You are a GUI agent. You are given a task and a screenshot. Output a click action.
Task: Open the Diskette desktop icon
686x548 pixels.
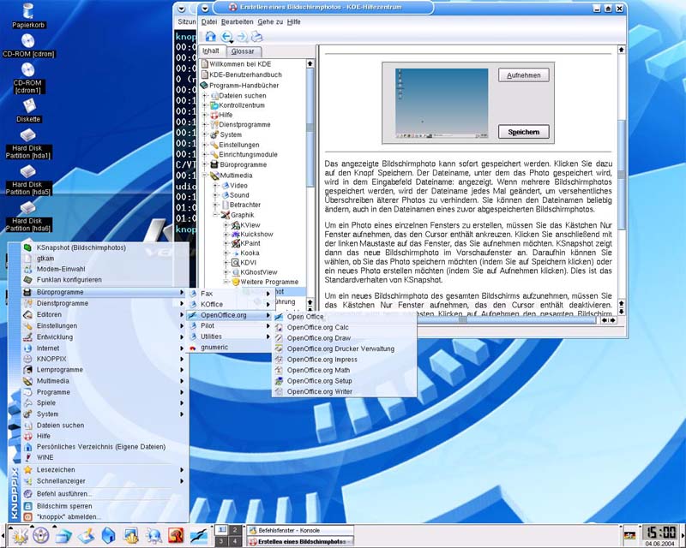[x=28, y=110]
